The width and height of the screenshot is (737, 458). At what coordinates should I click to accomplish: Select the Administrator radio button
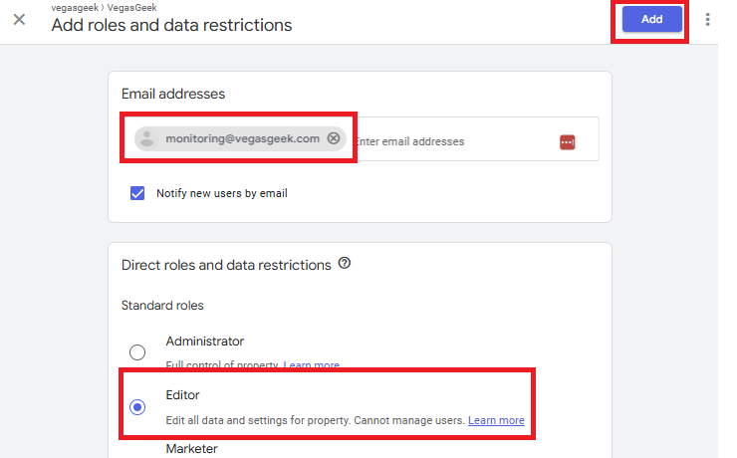point(137,352)
